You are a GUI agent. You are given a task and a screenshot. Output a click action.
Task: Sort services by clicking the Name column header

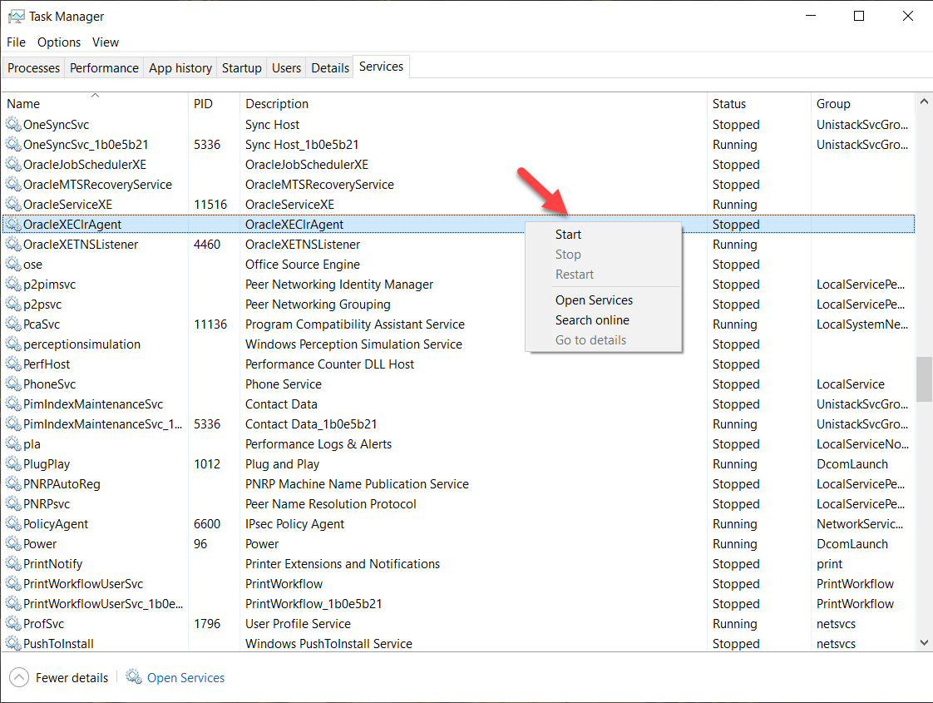21,103
